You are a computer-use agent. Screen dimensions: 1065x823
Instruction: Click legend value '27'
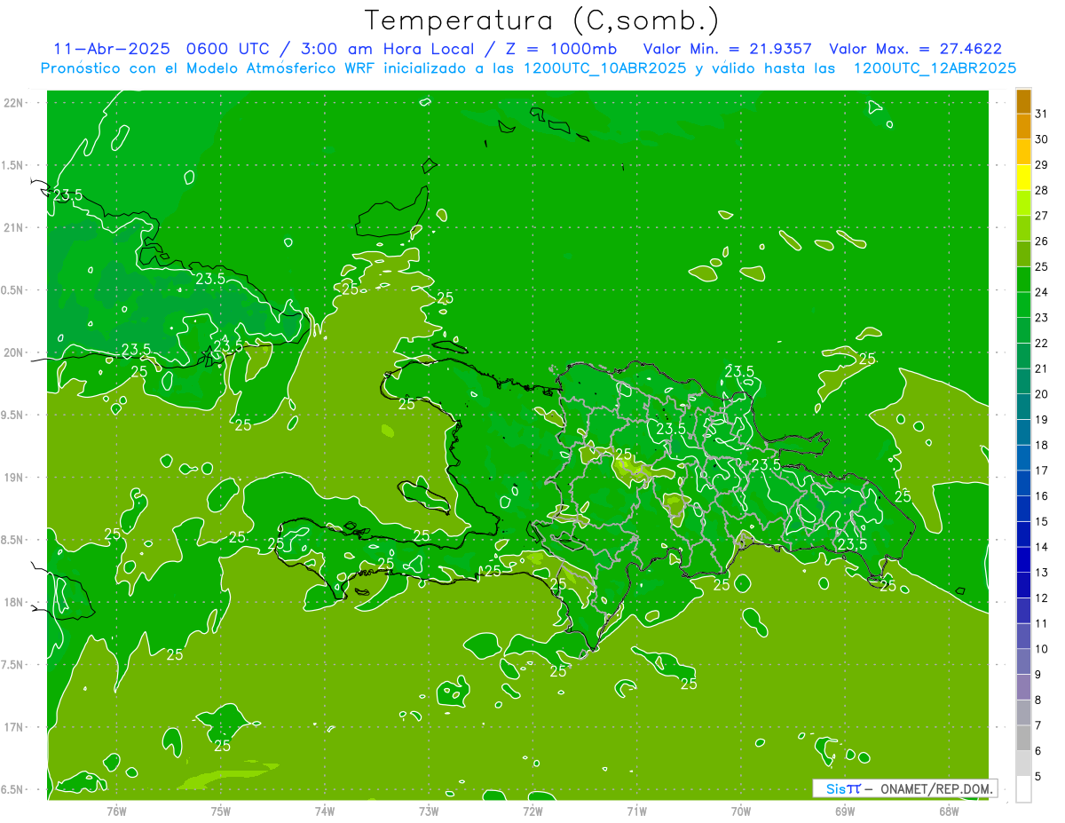tap(1042, 216)
